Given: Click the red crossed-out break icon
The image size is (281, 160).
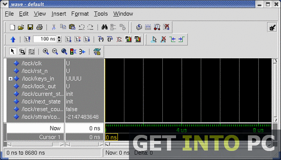Looking at the screenshot, I should coord(119,39).
